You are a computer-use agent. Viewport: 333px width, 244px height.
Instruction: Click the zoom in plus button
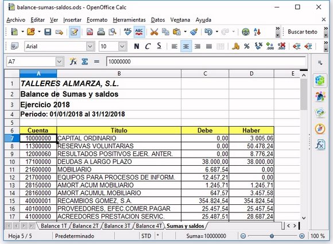(x=302, y=236)
